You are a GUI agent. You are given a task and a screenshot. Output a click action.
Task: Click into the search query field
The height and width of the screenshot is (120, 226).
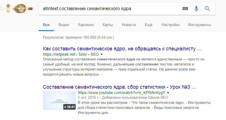[109, 9]
